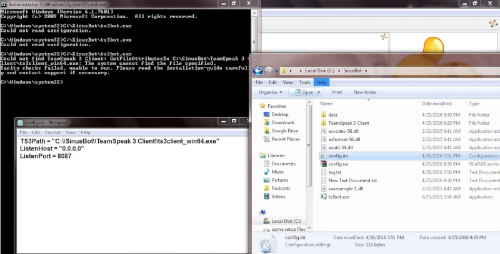
Task: Open the data folder icon
Action: tap(323, 115)
